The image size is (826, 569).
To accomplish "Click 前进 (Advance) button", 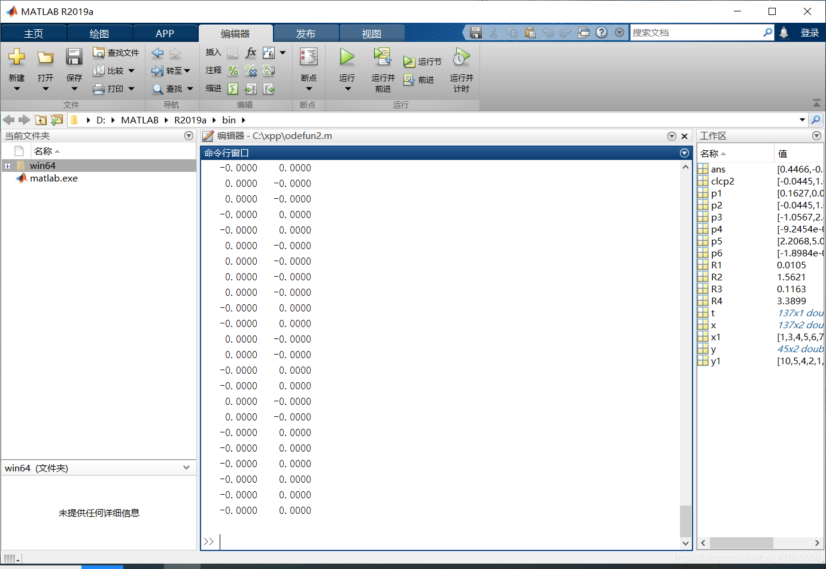I will pyautogui.click(x=419, y=80).
